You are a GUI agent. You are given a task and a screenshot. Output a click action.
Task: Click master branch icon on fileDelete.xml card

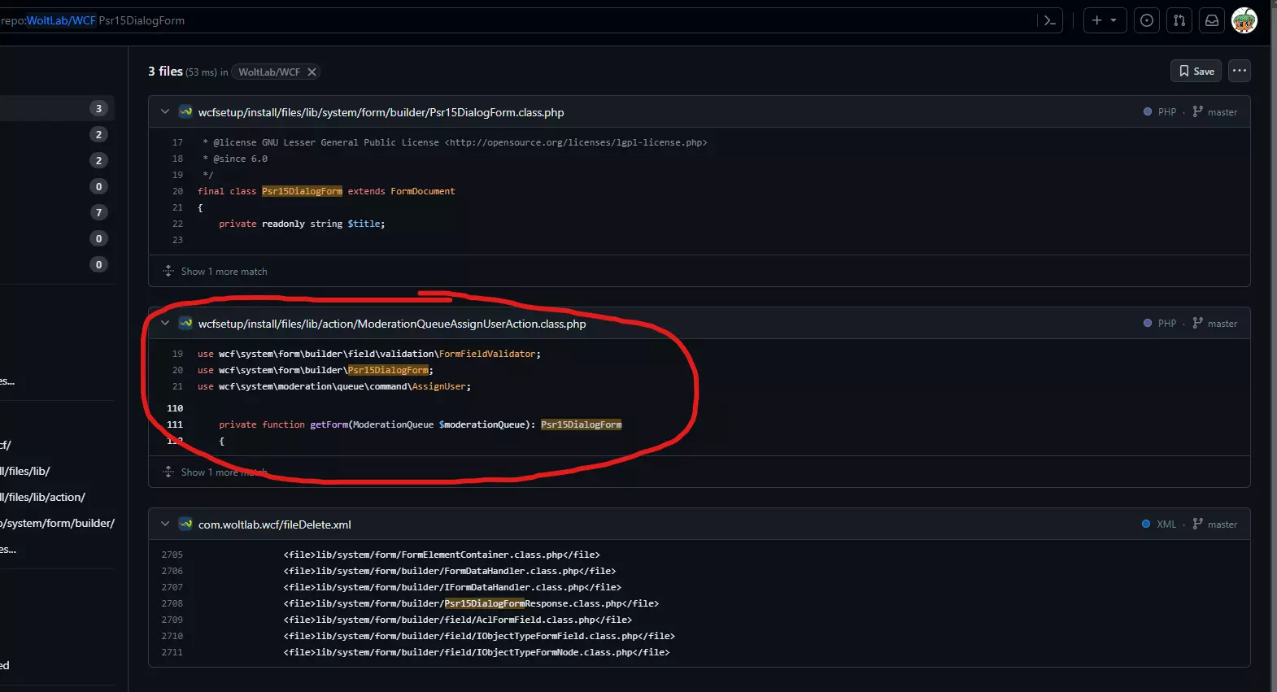(1197, 524)
